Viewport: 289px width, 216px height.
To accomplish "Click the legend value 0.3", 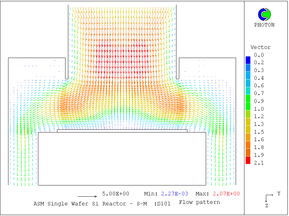I will click(259, 70).
